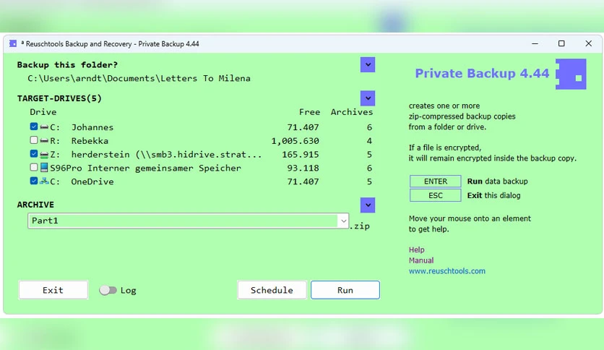Open the Manual link
604x350 pixels.
click(x=421, y=260)
